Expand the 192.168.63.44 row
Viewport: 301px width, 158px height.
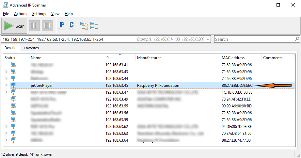(x=7, y=79)
